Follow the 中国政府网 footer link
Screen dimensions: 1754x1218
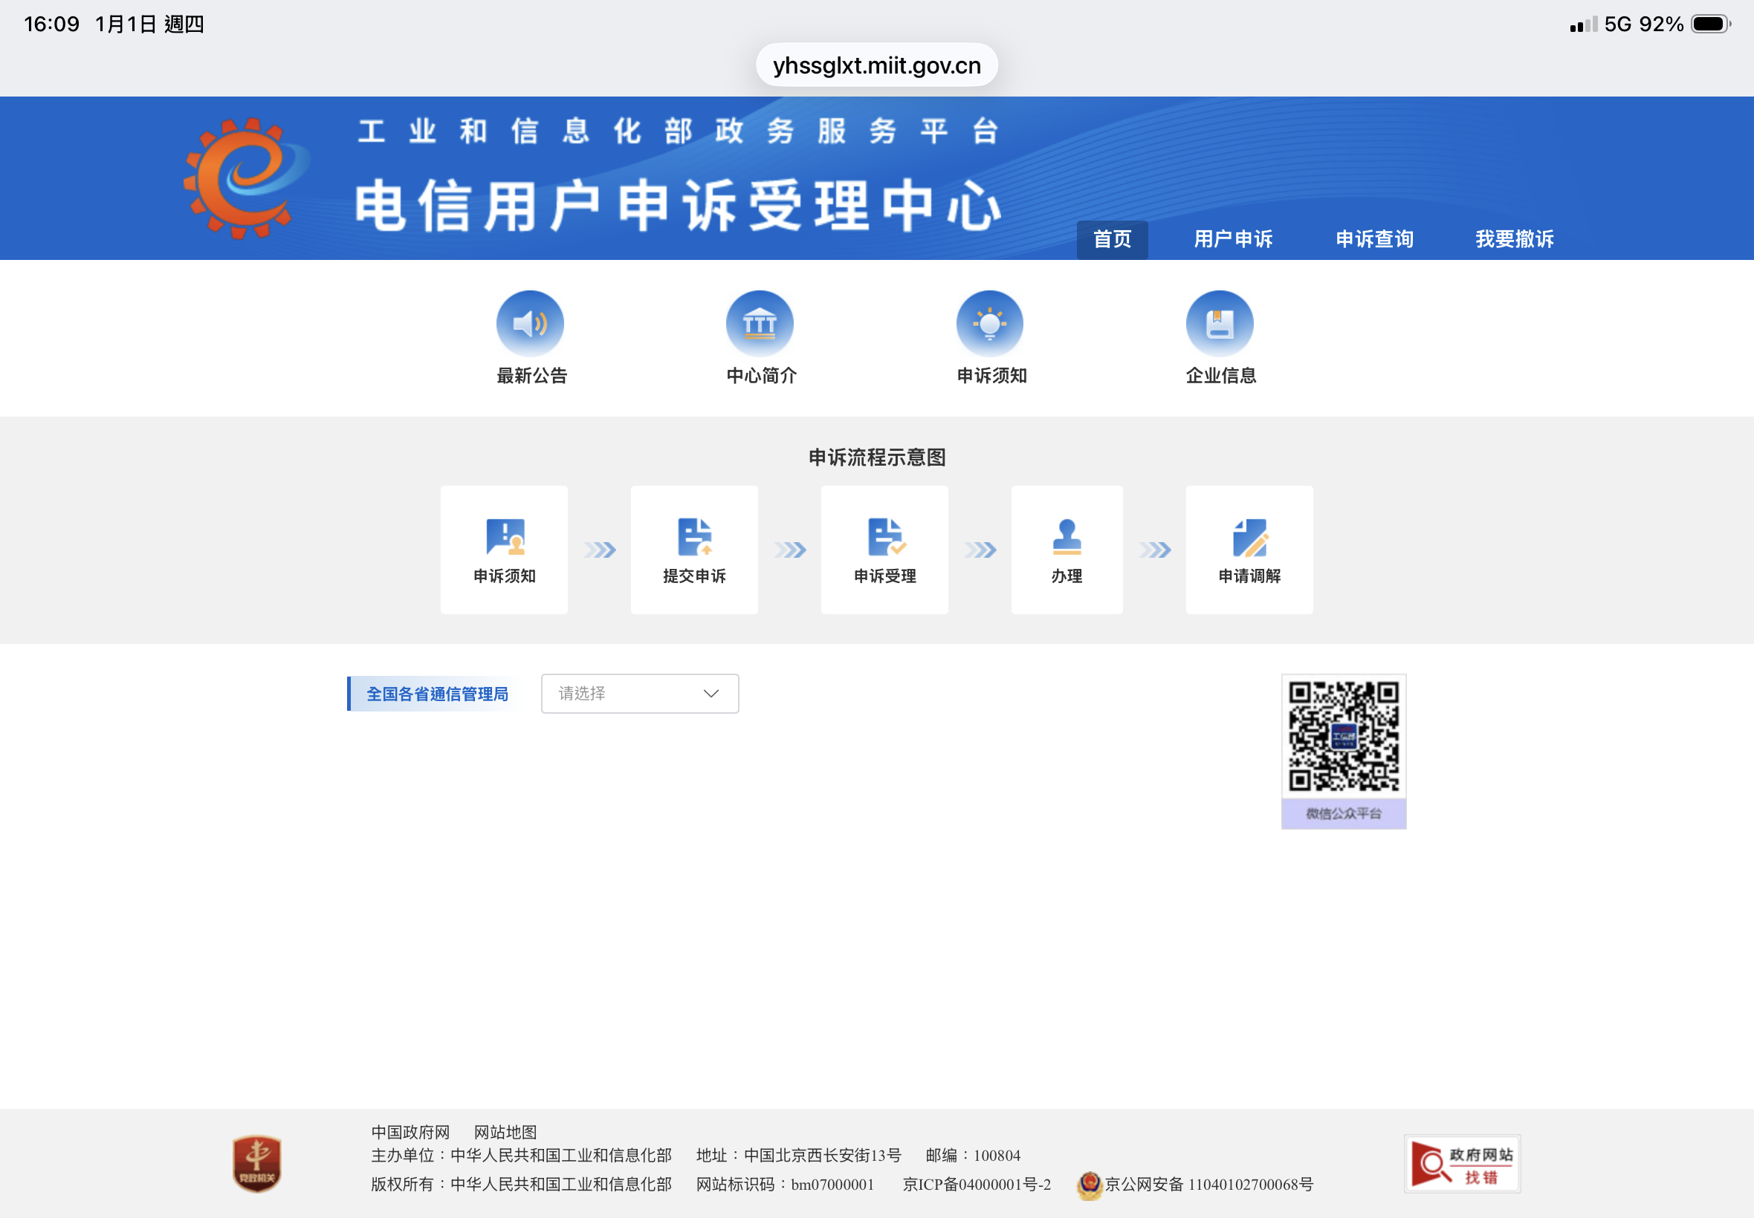(410, 1132)
